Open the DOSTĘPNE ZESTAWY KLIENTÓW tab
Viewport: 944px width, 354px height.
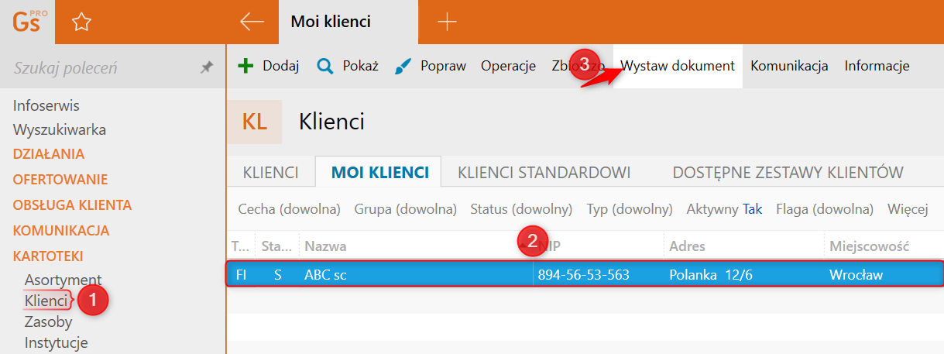[x=788, y=172]
